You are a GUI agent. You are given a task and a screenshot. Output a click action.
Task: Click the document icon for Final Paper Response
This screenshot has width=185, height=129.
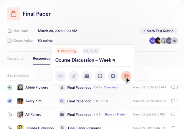pyautogui.click(x=62, y=127)
